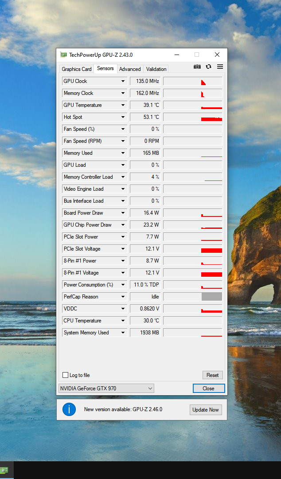281x479 pixels.
Task: Open the Fan Speed (%) dropdown
Action: tap(123, 129)
